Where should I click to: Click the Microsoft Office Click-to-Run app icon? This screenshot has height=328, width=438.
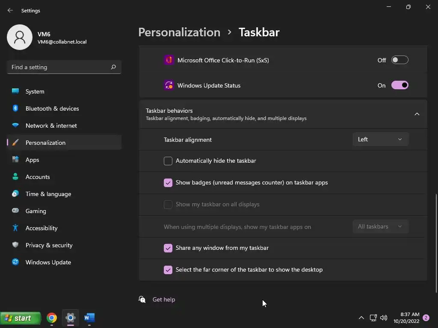[169, 60]
